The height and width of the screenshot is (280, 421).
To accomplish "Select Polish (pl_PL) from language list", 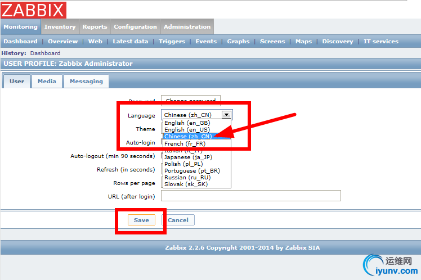I will coord(197,164).
